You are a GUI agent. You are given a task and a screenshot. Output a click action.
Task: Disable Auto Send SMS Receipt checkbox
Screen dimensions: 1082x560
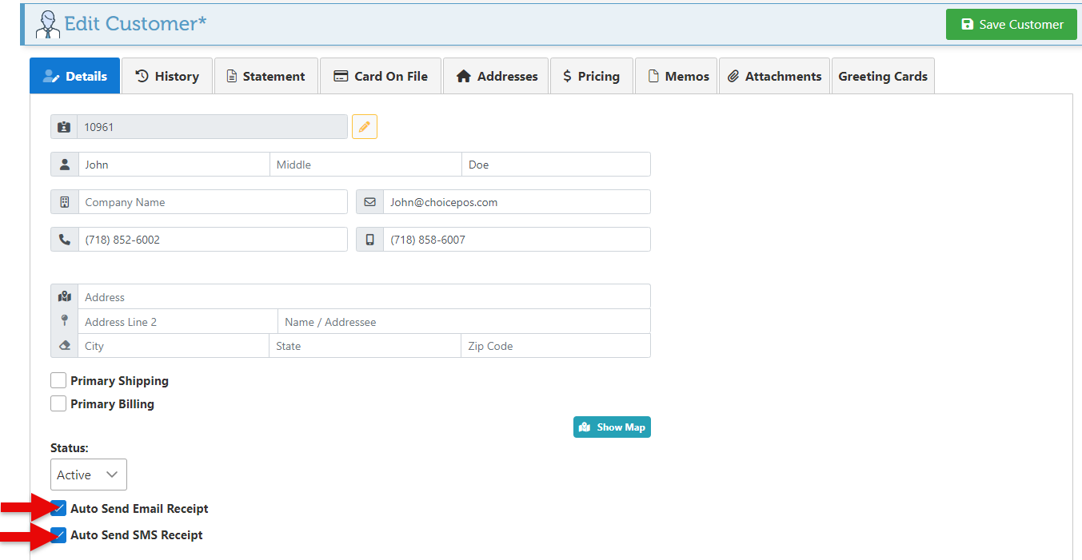pyautogui.click(x=58, y=535)
